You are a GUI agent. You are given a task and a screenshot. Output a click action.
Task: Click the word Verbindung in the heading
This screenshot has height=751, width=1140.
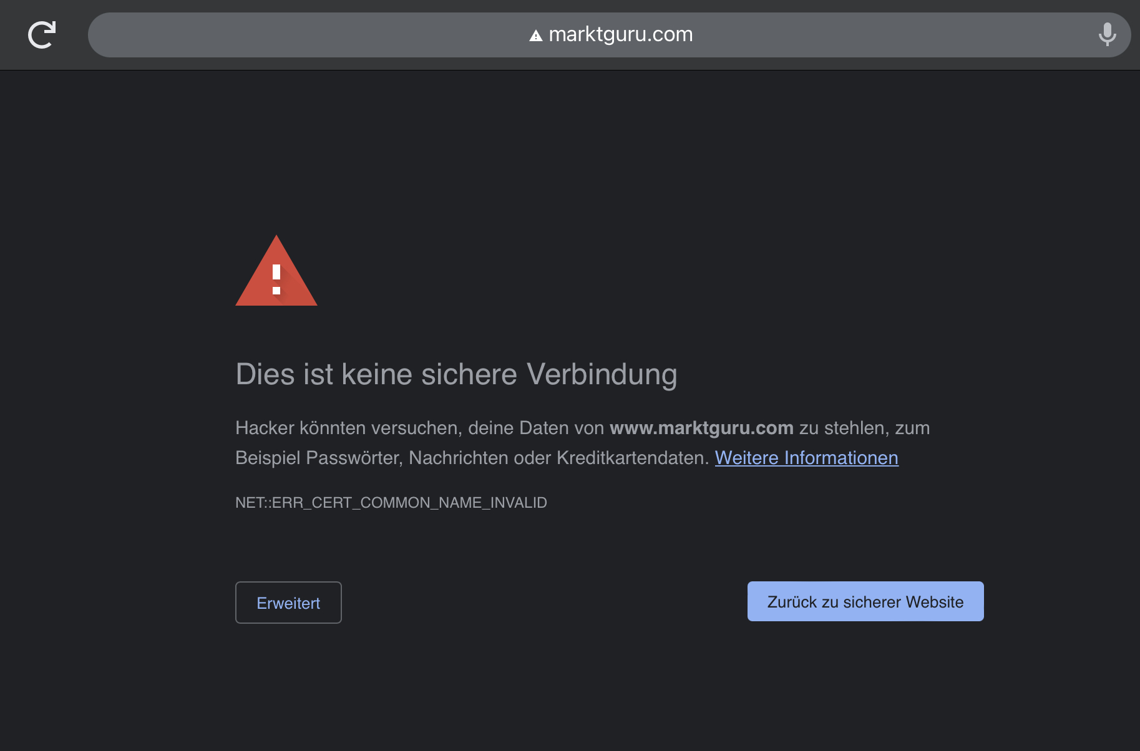pos(602,375)
